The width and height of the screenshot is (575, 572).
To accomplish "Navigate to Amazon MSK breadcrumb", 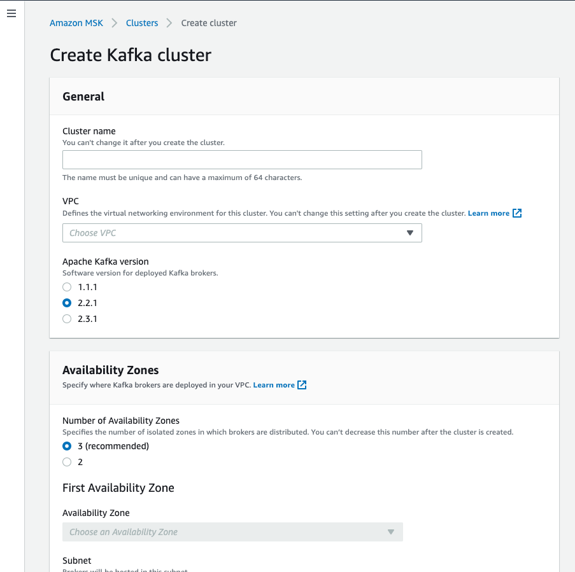I will coord(76,22).
